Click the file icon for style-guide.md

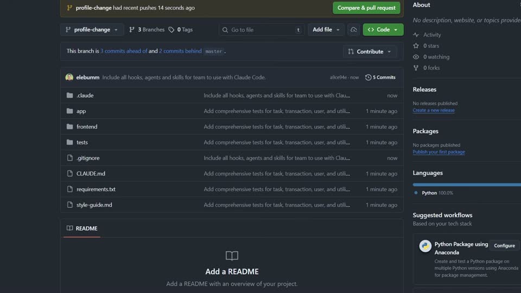click(69, 205)
